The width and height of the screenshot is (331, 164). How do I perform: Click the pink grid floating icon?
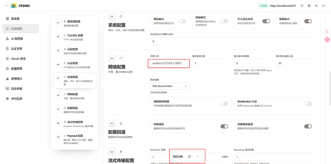tap(327, 32)
